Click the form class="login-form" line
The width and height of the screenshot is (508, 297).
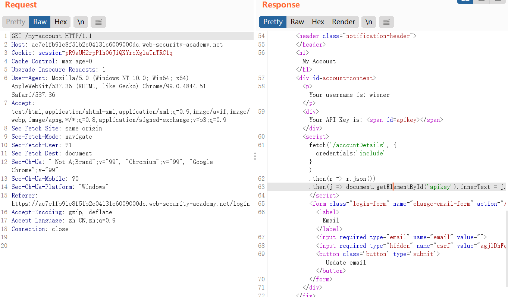pyautogui.click(x=408, y=204)
